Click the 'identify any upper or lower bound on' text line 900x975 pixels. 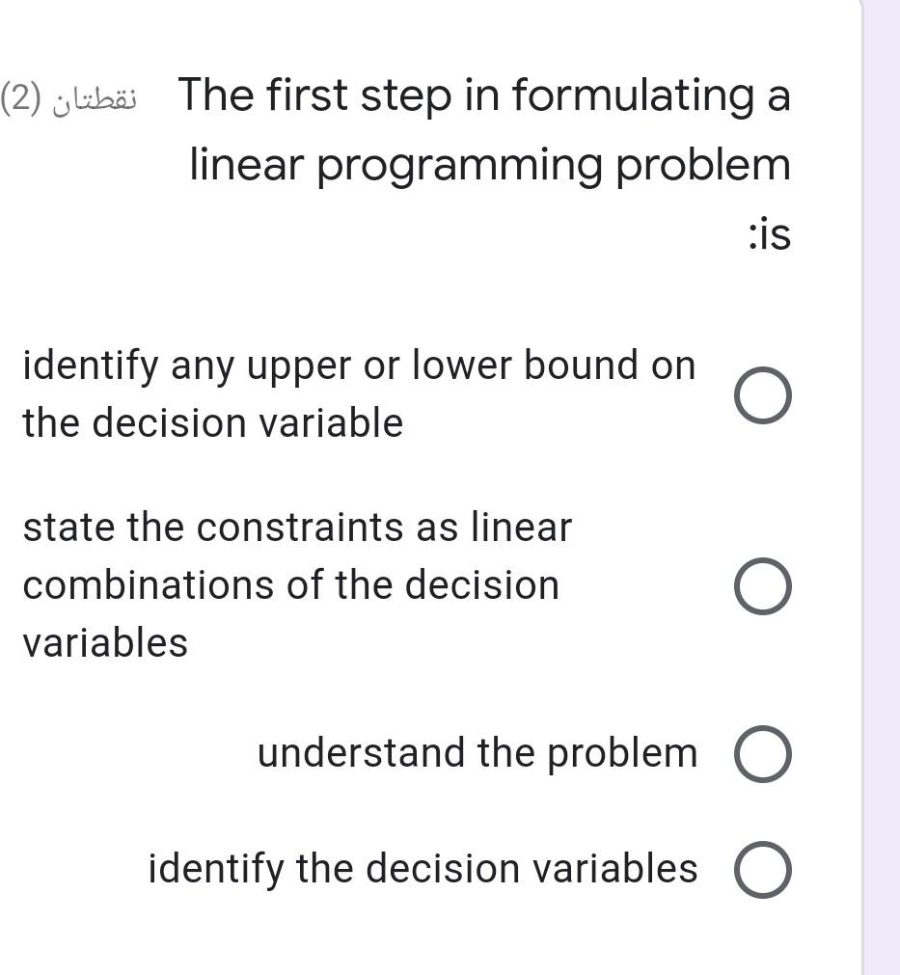359,366
